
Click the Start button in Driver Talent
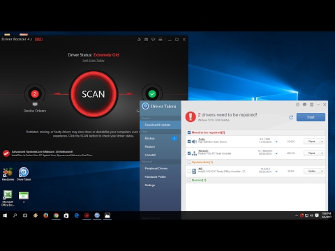click(x=311, y=117)
